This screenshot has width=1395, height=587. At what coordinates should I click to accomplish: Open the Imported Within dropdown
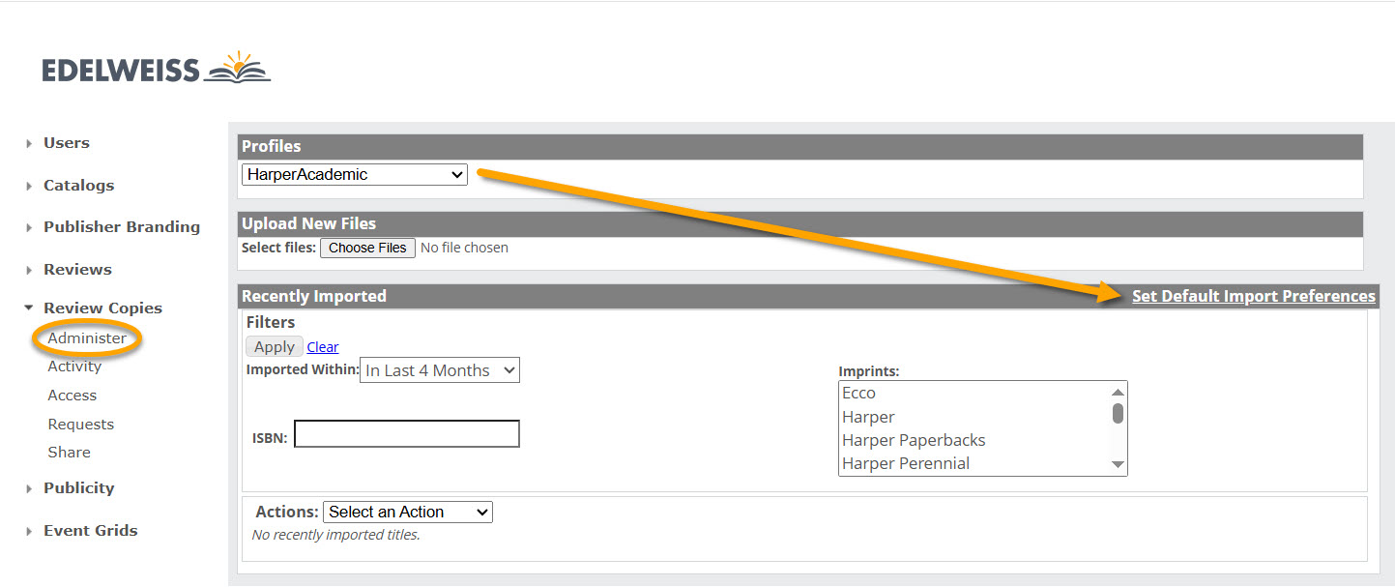(440, 370)
